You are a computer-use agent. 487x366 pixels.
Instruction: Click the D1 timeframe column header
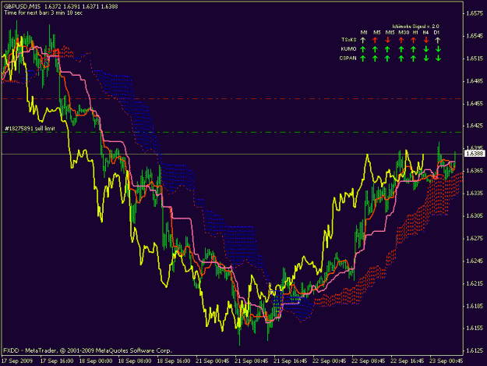pos(436,32)
